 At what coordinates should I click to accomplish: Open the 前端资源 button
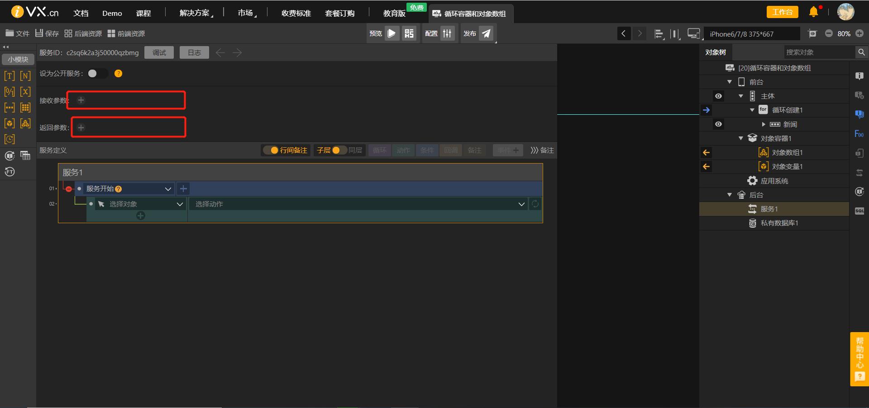[126, 33]
